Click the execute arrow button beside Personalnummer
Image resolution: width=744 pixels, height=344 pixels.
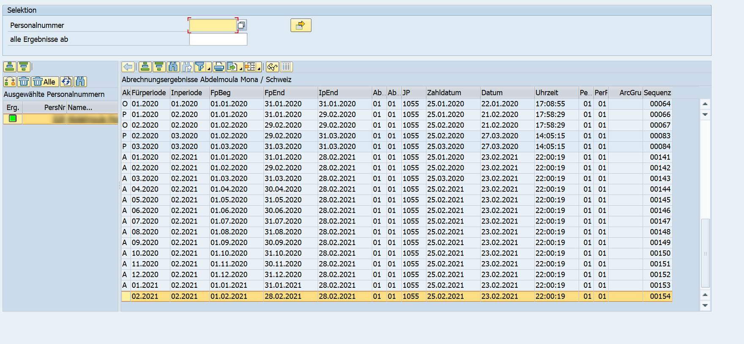pos(301,25)
